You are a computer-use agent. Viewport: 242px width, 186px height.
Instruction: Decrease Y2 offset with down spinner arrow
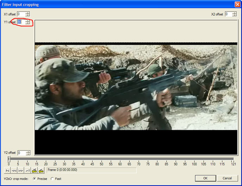tap(28, 154)
